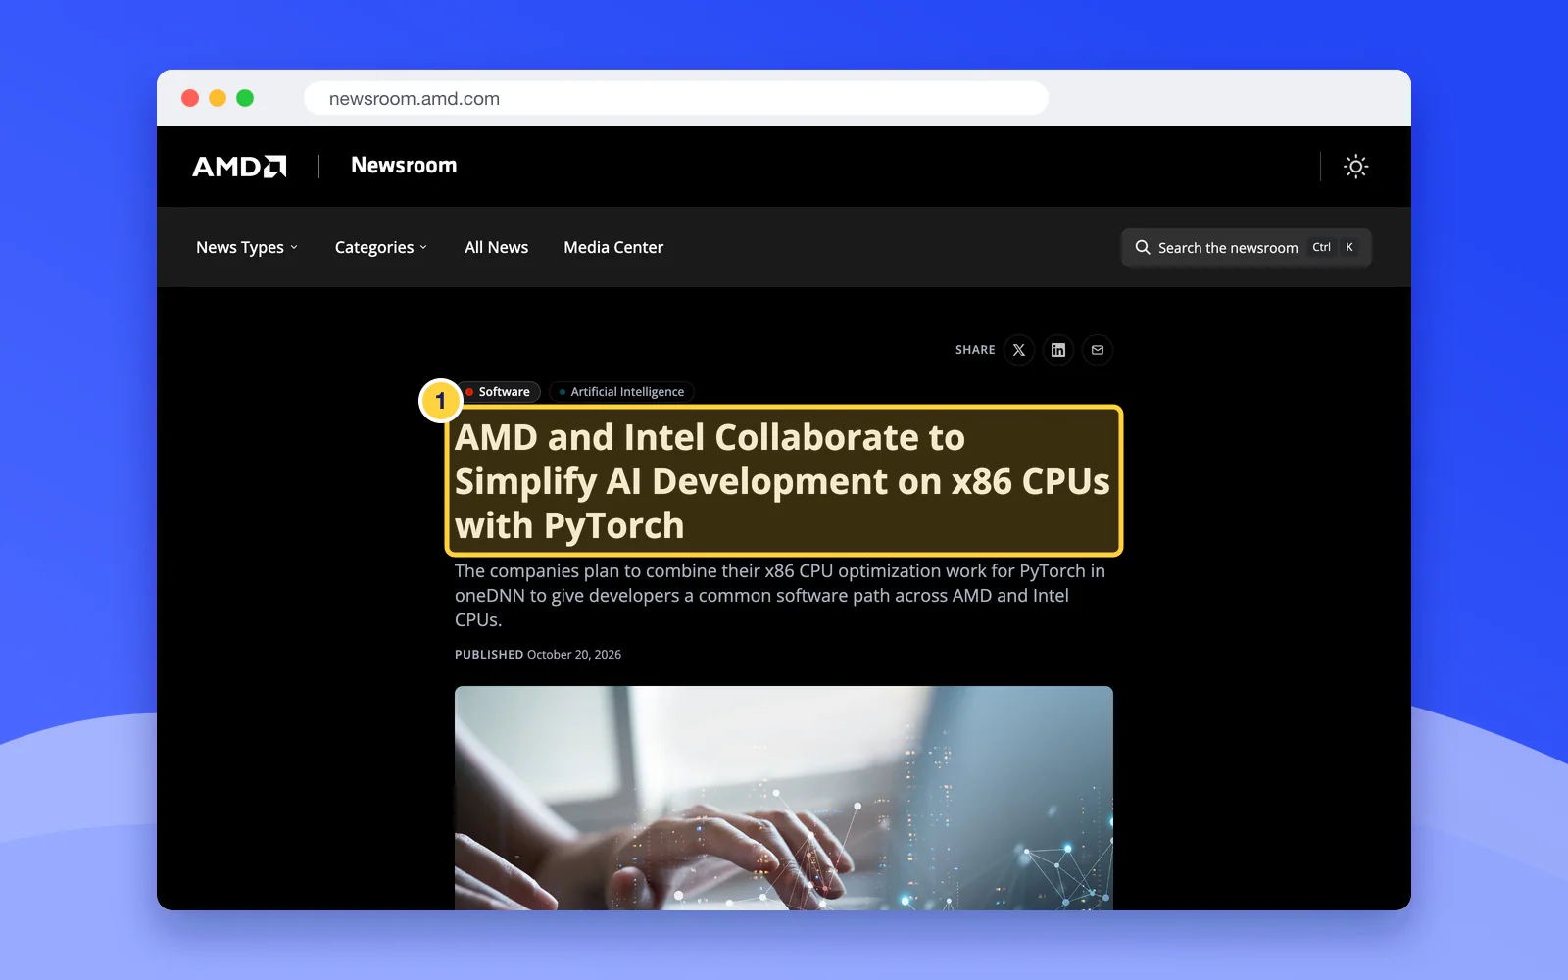Open the Media Center page

coord(613,247)
